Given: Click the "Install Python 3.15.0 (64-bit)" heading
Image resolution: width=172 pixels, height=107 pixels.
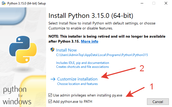Looking at the screenshot, I should pos(91,16).
